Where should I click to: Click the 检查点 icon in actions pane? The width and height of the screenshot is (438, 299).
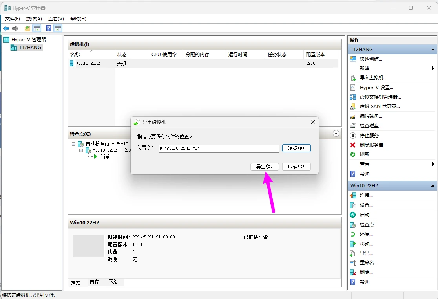pyautogui.click(x=353, y=225)
